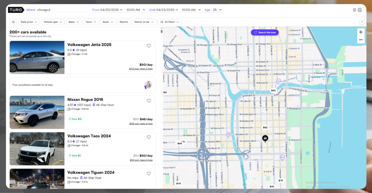This screenshot has width=372, height=193.
Task: Click the TURO logo
Action: pyautogui.click(x=16, y=10)
